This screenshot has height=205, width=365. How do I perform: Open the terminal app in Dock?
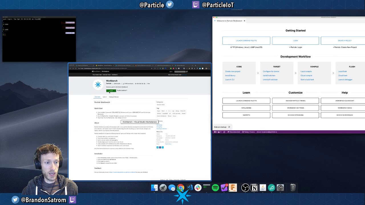(x=207, y=188)
